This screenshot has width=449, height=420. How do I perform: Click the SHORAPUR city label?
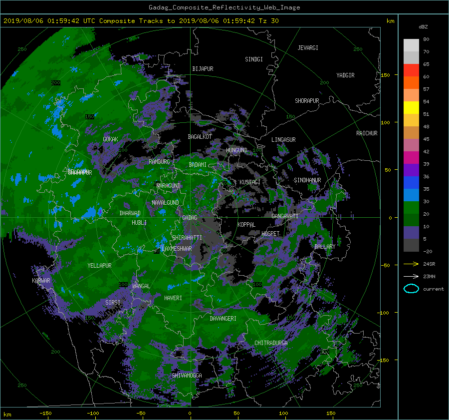tap(307, 101)
